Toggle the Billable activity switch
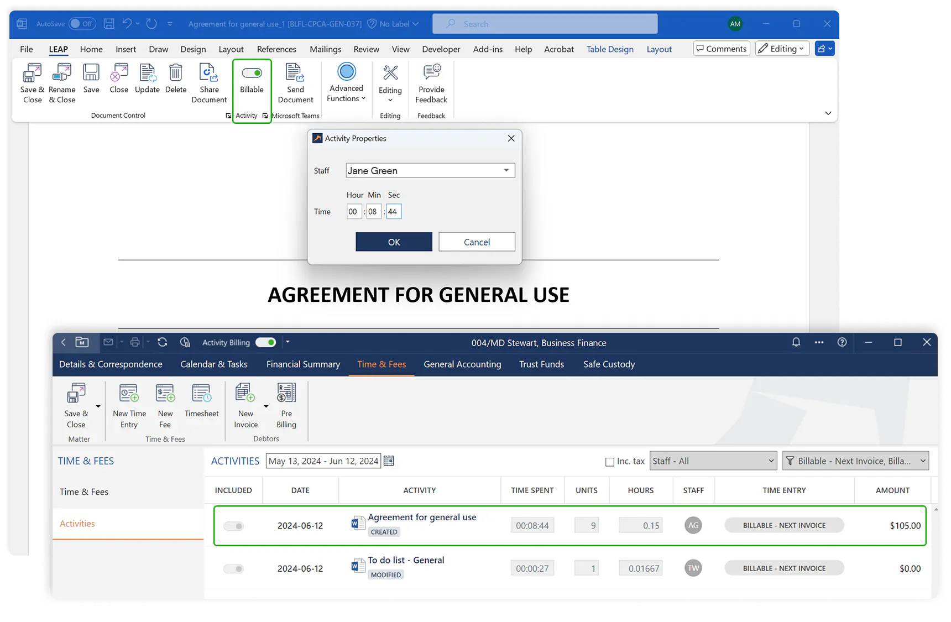The image size is (951, 622). 252,73
